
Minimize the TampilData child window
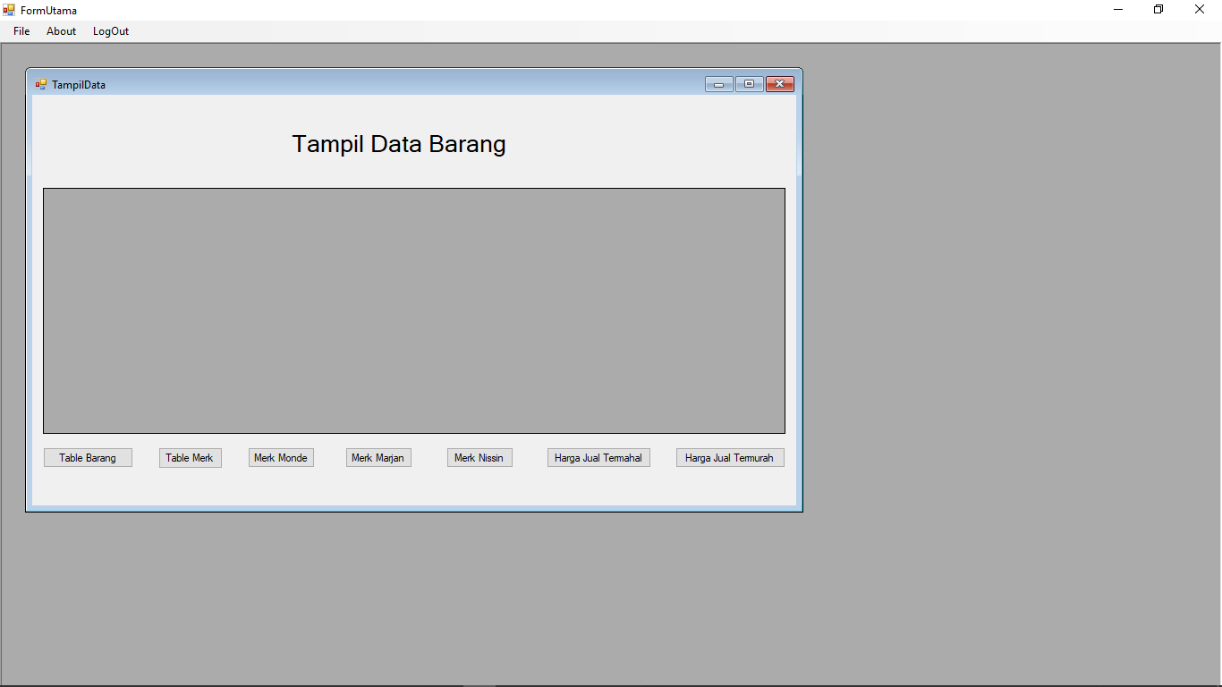point(718,83)
